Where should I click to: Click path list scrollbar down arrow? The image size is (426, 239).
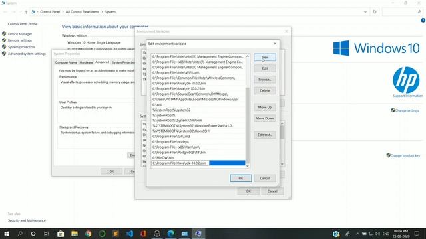(248, 166)
